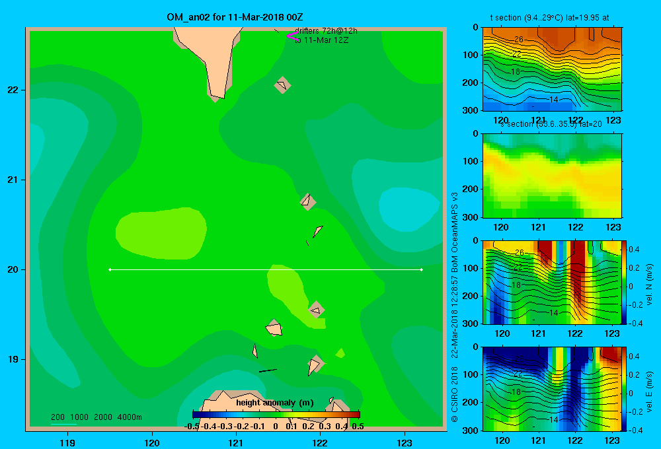
Task: Click the white section line on the map
Action: tap(266, 269)
